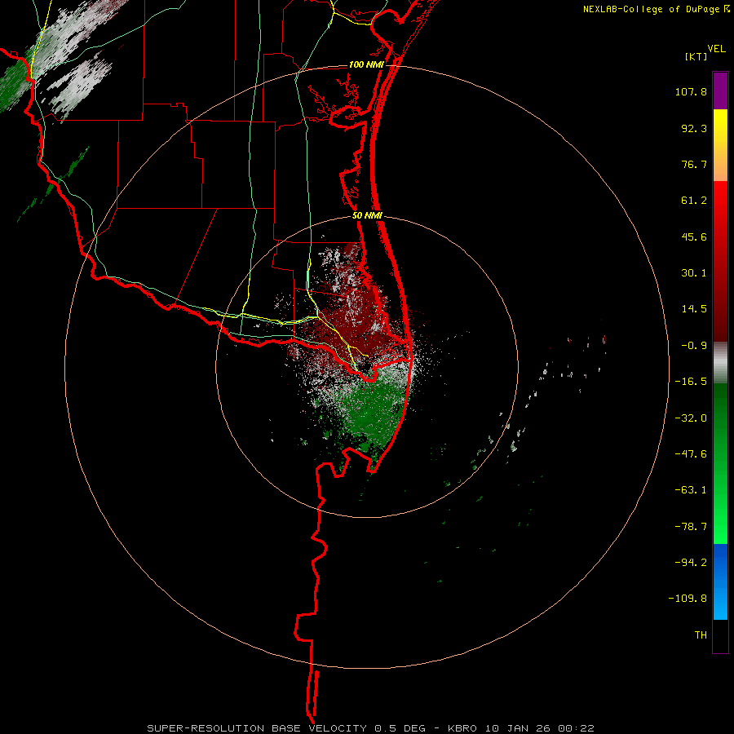Click the 14.5 legend value
Image resolution: width=734 pixels, height=734 pixels.
point(694,309)
